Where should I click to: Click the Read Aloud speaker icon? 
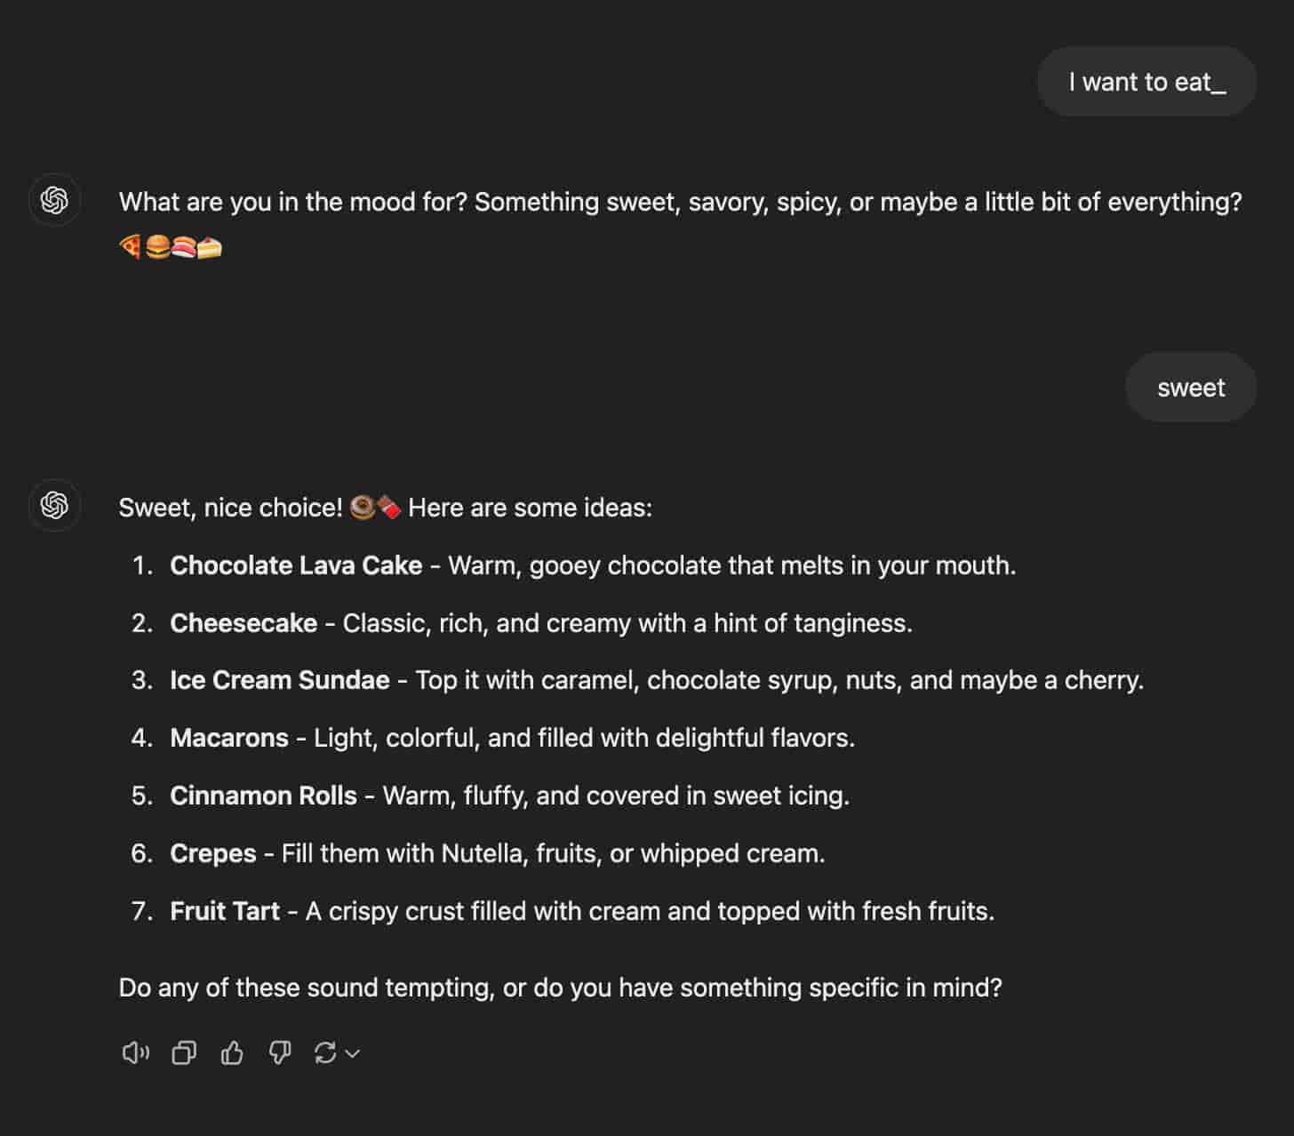pos(135,1053)
